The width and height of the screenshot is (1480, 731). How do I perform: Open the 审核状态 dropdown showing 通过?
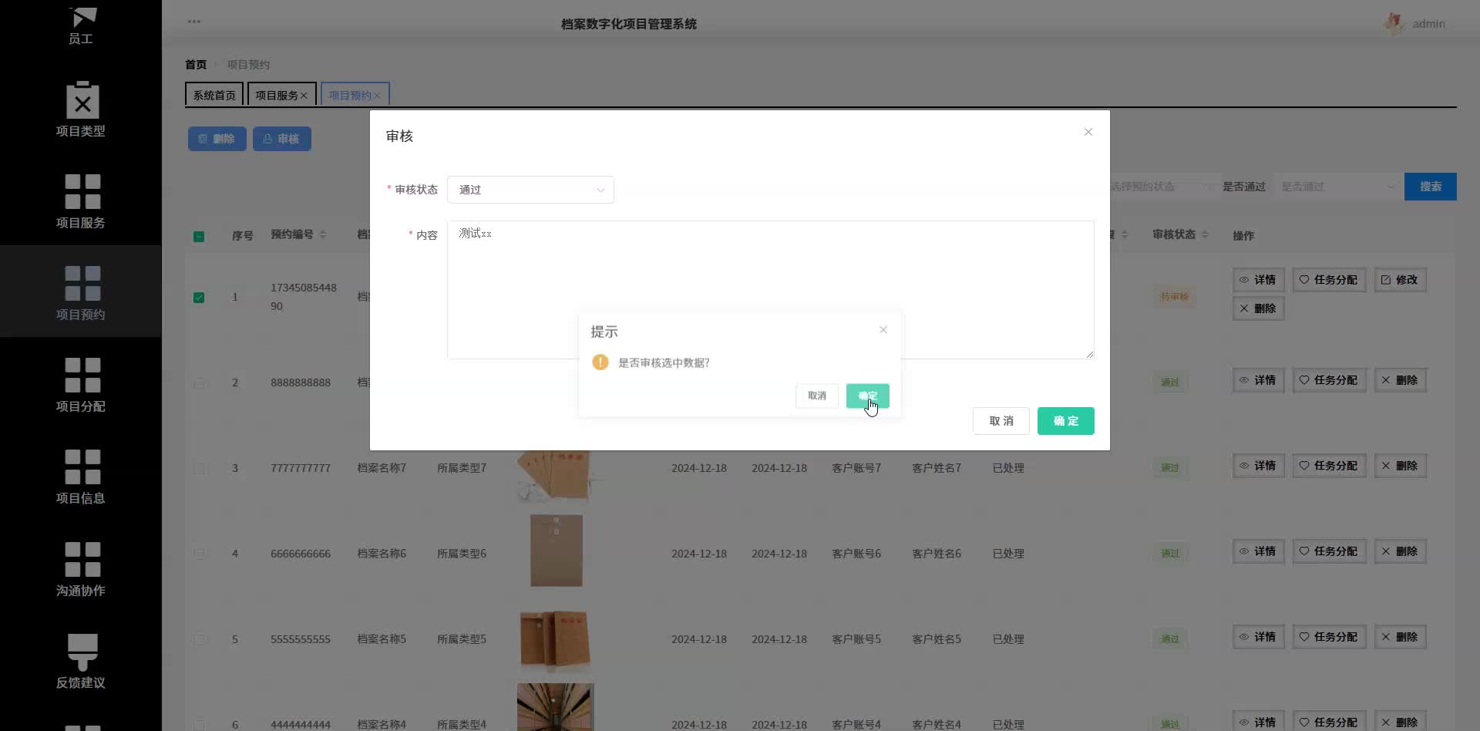point(530,189)
